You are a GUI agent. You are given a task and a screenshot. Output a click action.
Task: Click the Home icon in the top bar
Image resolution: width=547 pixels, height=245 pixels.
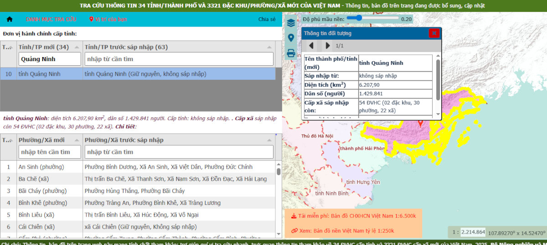pyautogui.click(x=10, y=19)
